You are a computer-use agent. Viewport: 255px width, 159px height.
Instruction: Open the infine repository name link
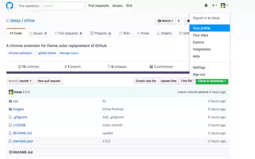click(29, 21)
